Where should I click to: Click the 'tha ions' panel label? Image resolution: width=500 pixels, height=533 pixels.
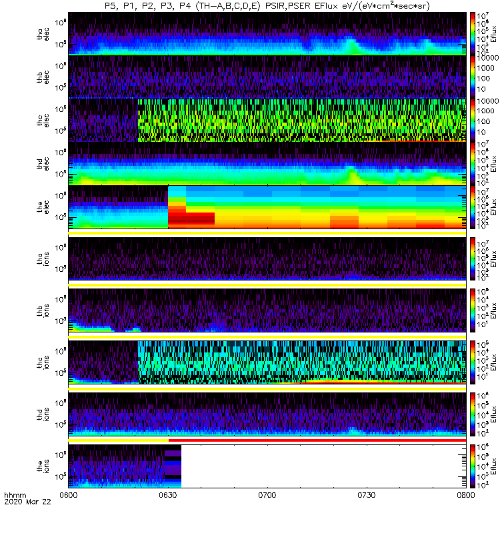pos(43,259)
